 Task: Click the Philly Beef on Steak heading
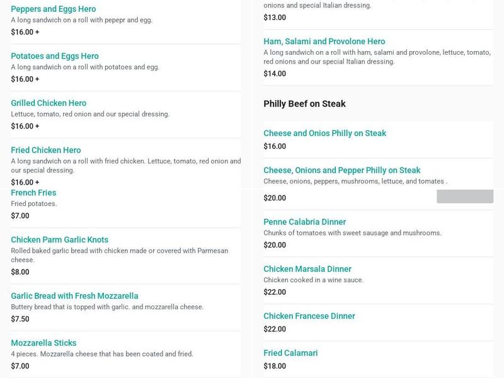coord(304,104)
